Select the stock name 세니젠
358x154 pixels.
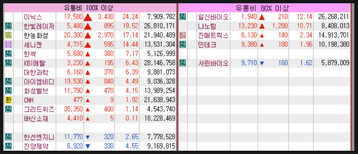[33, 45]
